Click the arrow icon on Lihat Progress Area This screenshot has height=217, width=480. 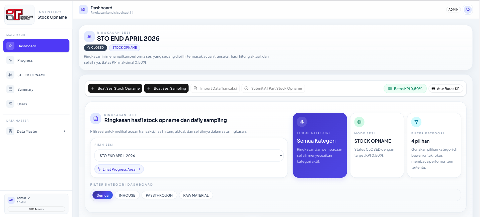pos(139,169)
